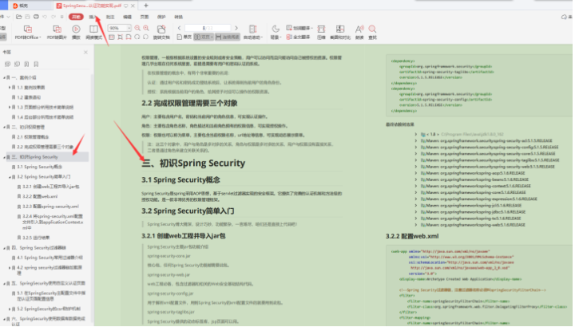Collapse the 一、案例介绍 bookmark node
The height and width of the screenshot is (327, 575).
point(4,77)
